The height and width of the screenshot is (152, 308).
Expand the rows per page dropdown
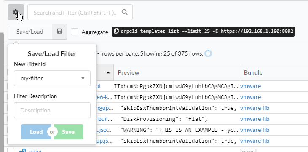(98, 53)
